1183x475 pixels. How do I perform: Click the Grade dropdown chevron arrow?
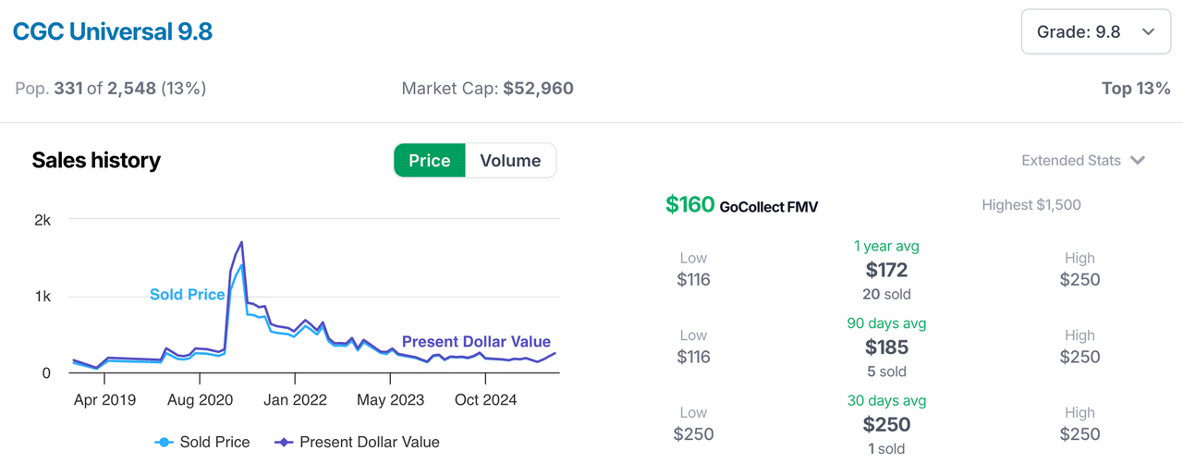pyautogui.click(x=1148, y=32)
